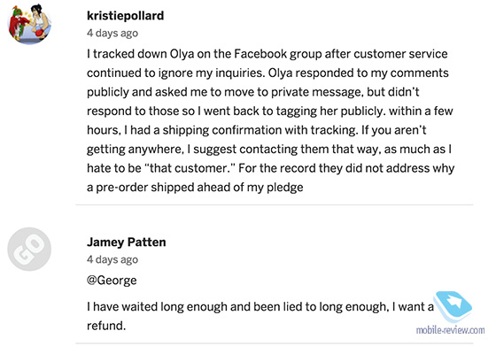Click the mobile-review.com watermark text
Viewport: 496px width, 354px height.
450,330
